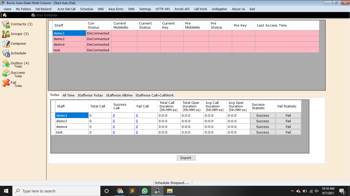Switch to the Staffwise Today tab

(x=90, y=95)
